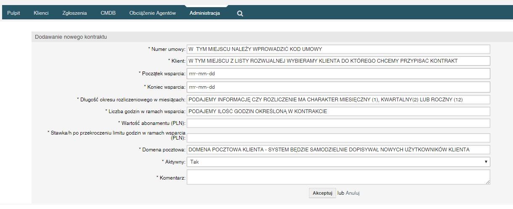Viewport: 513px width, 209px height.
Task: Click the Domena pocztowa label
Action: coord(162,150)
